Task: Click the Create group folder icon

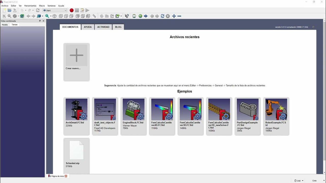Action: (x=107, y=16)
